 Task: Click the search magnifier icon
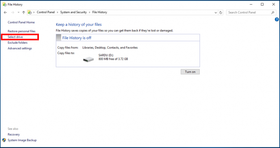pyautogui.click(x=273, y=13)
